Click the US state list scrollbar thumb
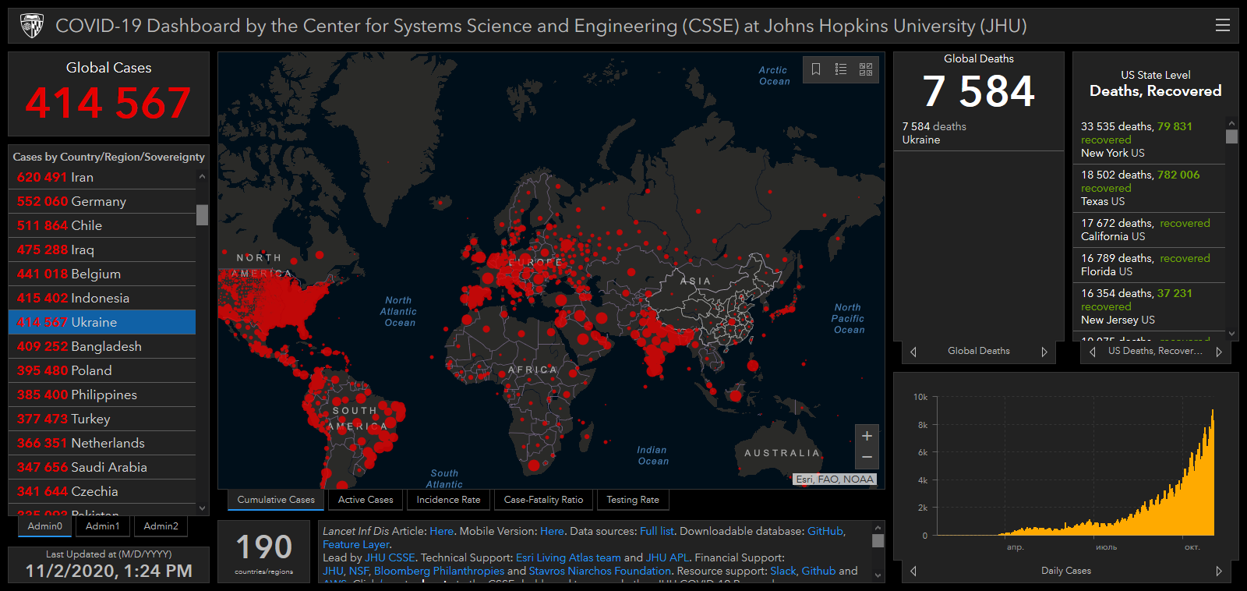 pyautogui.click(x=1232, y=136)
